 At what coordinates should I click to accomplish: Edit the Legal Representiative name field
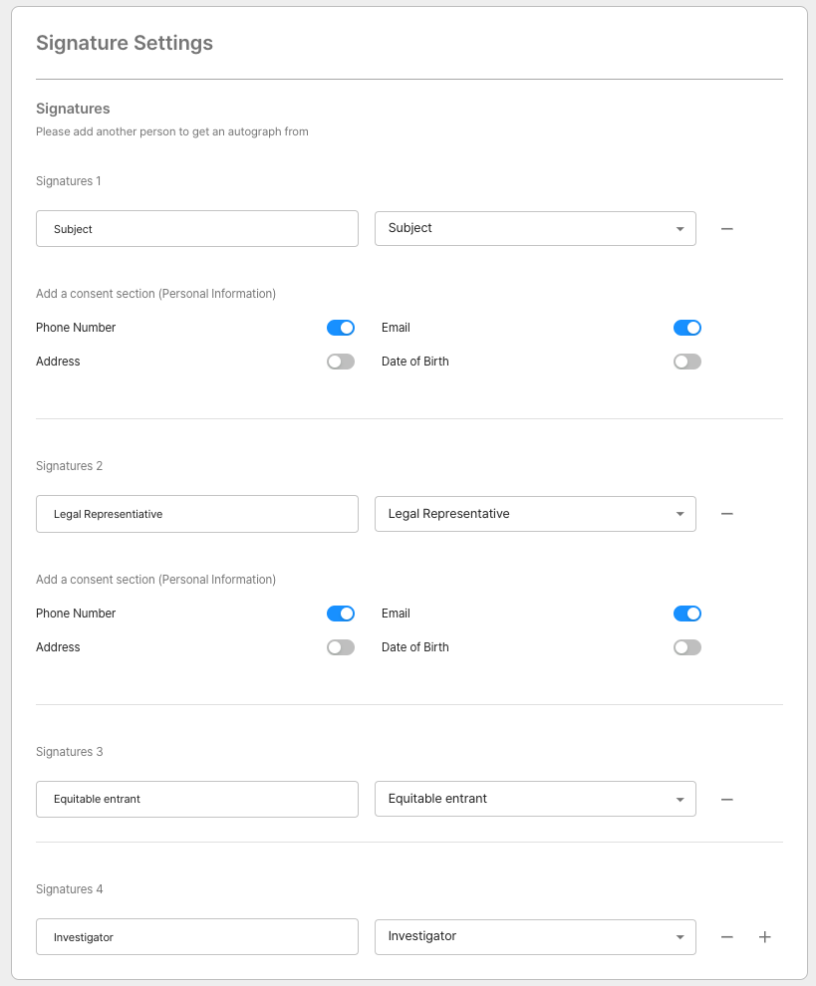(197, 514)
